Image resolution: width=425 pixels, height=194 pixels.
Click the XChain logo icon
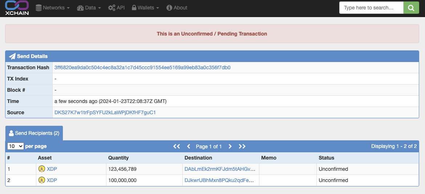tap(17, 8)
